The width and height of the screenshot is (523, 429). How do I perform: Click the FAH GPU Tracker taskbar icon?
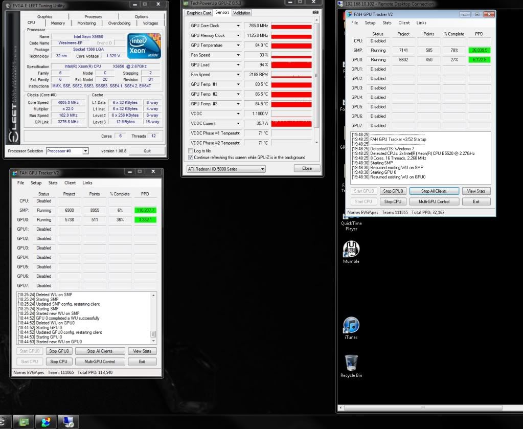click(46, 422)
